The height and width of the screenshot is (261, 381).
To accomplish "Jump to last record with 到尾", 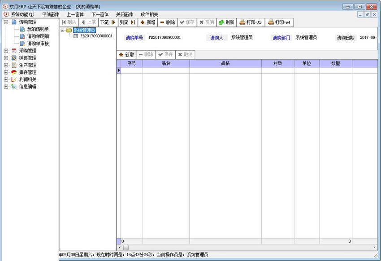I will click(x=128, y=22).
